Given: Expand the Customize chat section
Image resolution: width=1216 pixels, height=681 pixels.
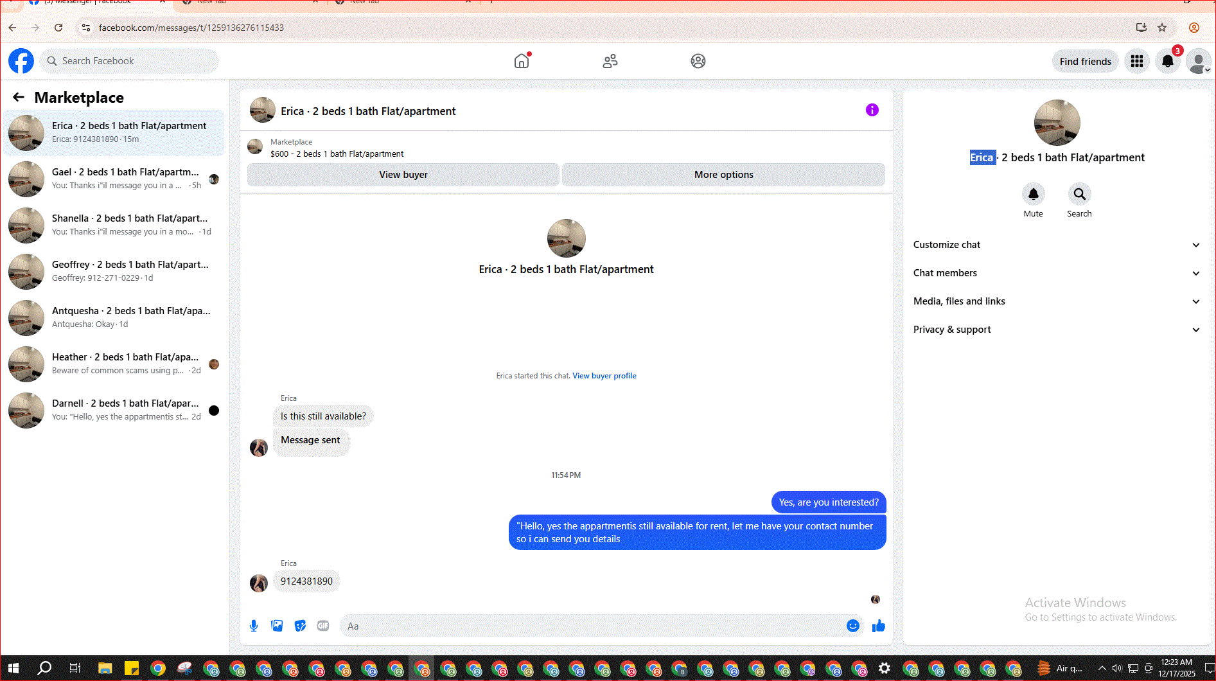Looking at the screenshot, I should (1057, 245).
